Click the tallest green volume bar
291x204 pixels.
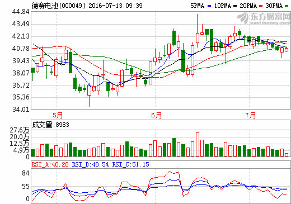pyautogui.click(x=174, y=148)
